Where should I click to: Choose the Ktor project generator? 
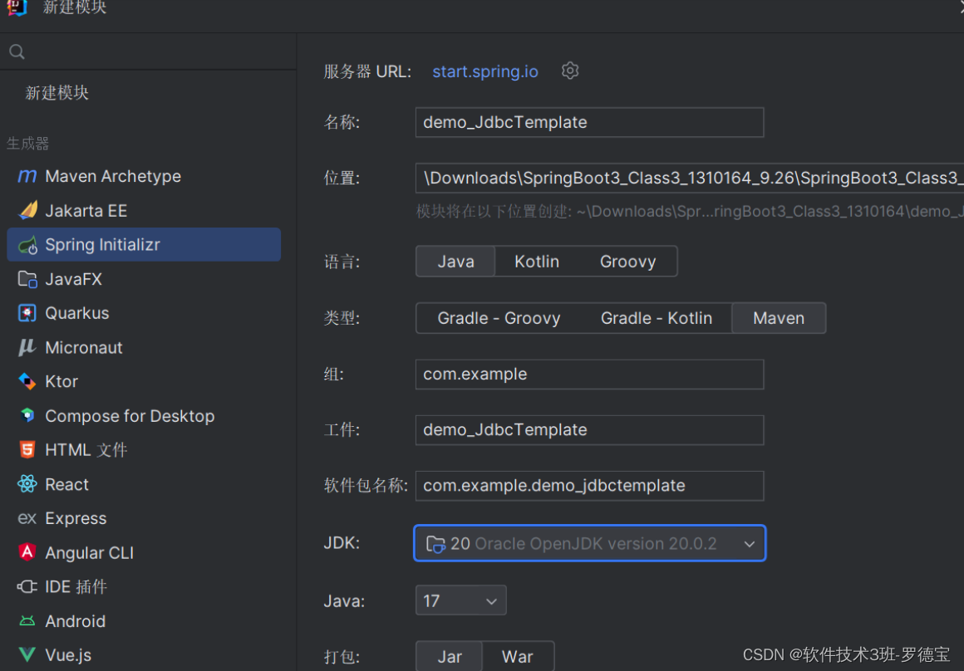coord(64,381)
